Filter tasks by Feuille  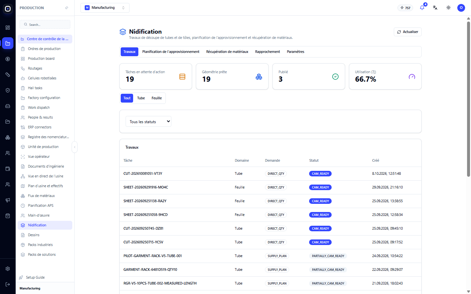[157, 98]
